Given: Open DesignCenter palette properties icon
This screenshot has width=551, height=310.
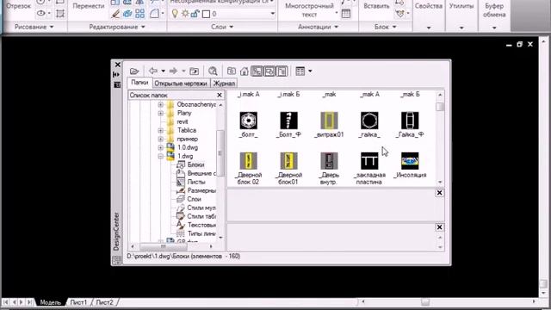Looking at the screenshot, I should (117, 84).
